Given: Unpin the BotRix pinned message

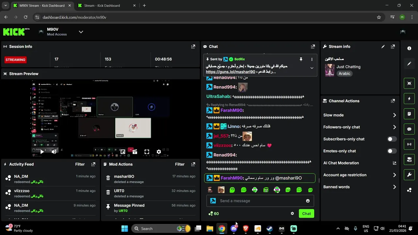Looking at the screenshot, I should [x=301, y=59].
